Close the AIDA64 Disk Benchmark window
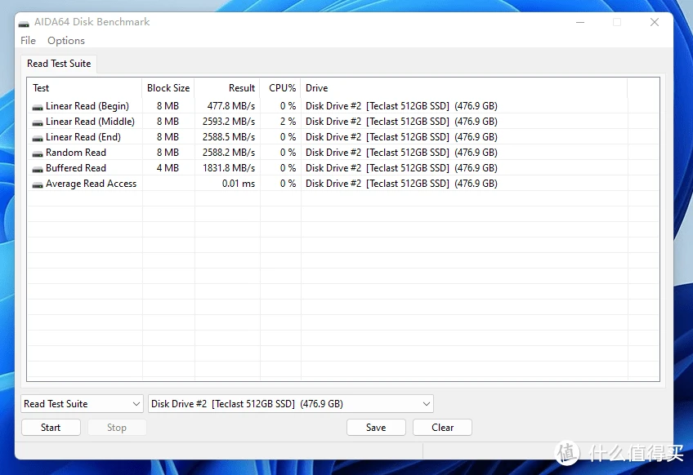Viewport: 693px width, 475px height. coord(654,23)
